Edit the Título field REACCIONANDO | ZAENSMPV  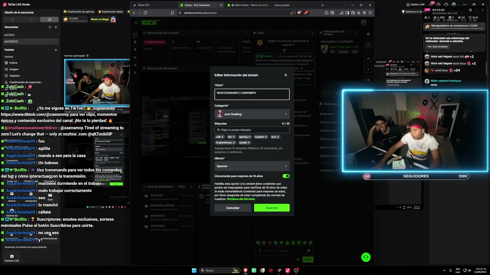tap(252, 94)
